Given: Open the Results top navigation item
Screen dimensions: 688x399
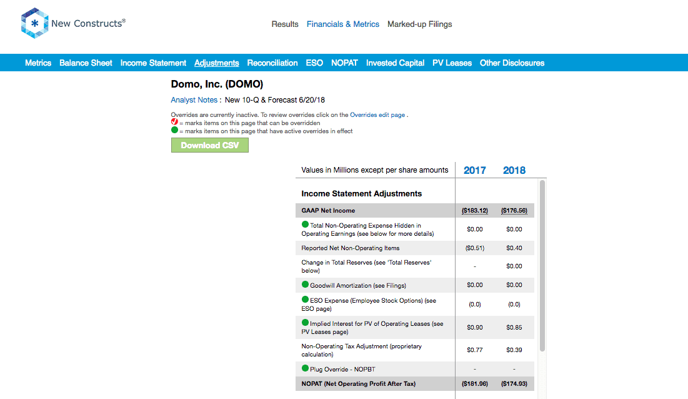Looking at the screenshot, I should pos(285,24).
